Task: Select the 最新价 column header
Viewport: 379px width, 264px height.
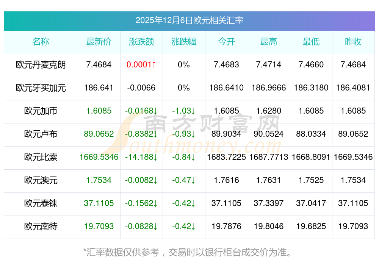Action: [x=99, y=42]
